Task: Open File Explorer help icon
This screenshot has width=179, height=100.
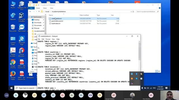Action: pyautogui.click(x=160, y=8)
